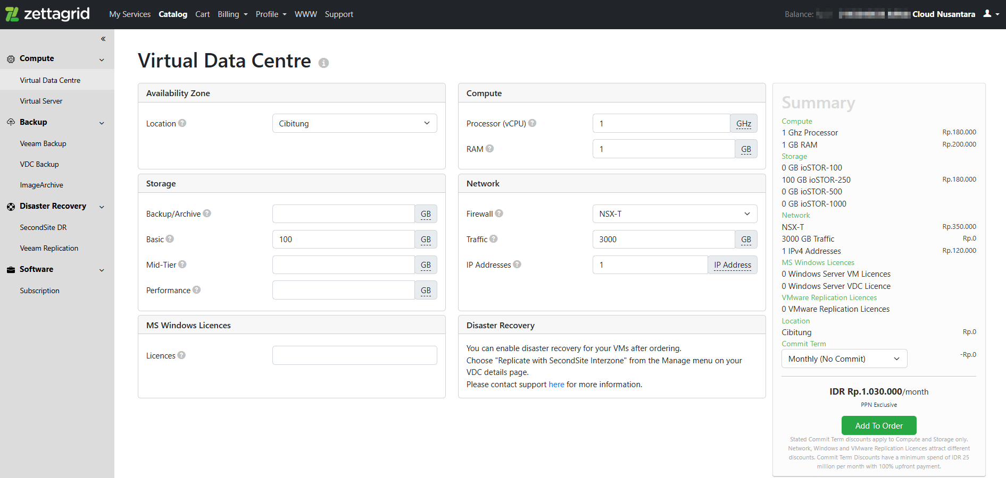The height and width of the screenshot is (478, 1006).
Task: Click '100 GB ioSTOR-250' in Summary
Action: coord(816,180)
